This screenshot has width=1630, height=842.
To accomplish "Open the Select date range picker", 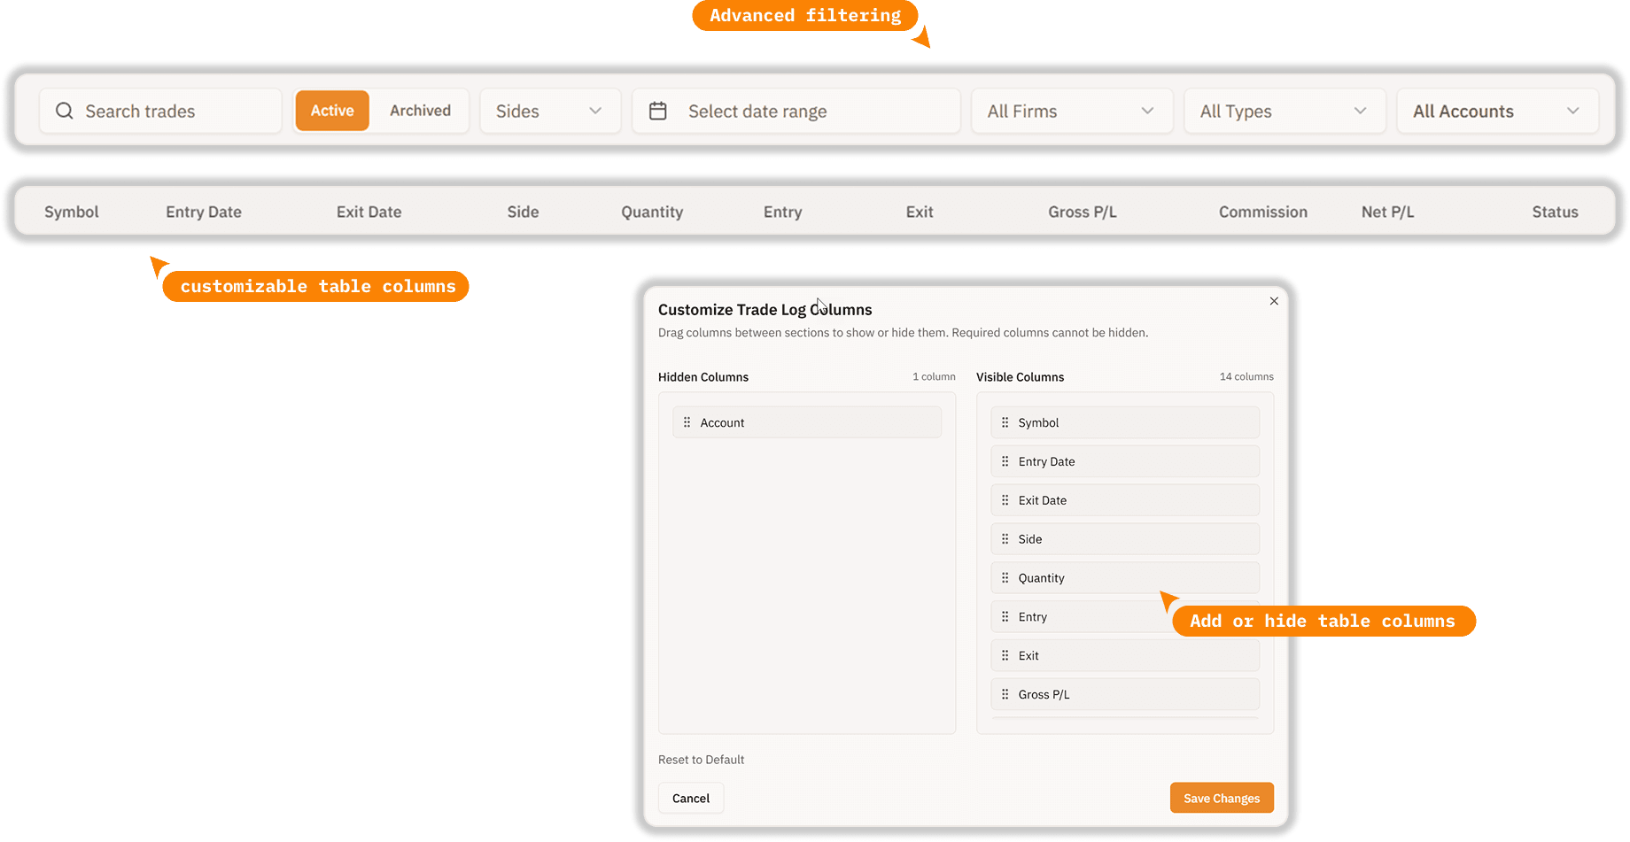I will tap(796, 111).
